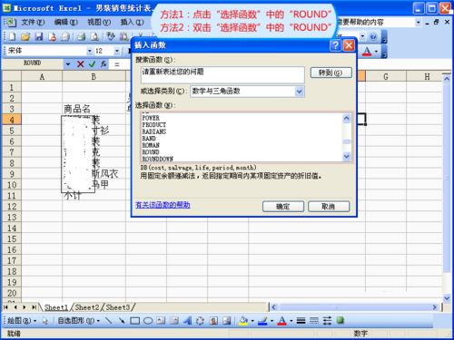Select ROUNDDOWN in the function list

[157, 159]
